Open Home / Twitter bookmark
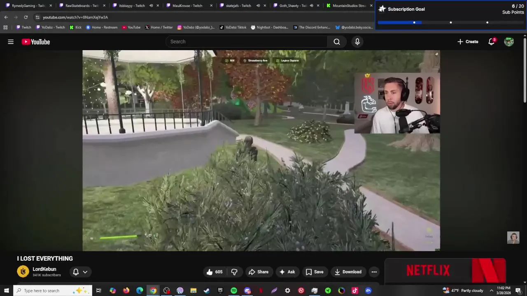The height and width of the screenshot is (296, 527). click(x=159, y=28)
